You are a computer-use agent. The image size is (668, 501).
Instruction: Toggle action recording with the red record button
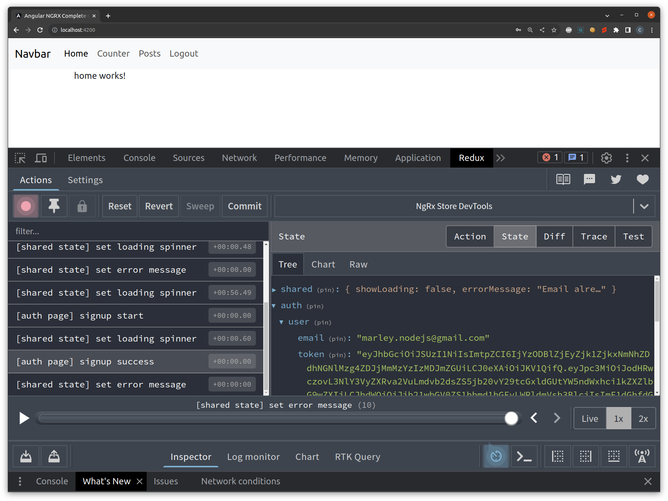26,206
